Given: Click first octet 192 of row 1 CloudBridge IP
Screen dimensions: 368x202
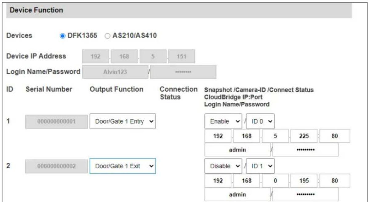Looking at the screenshot, I should pyautogui.click(x=218, y=136).
